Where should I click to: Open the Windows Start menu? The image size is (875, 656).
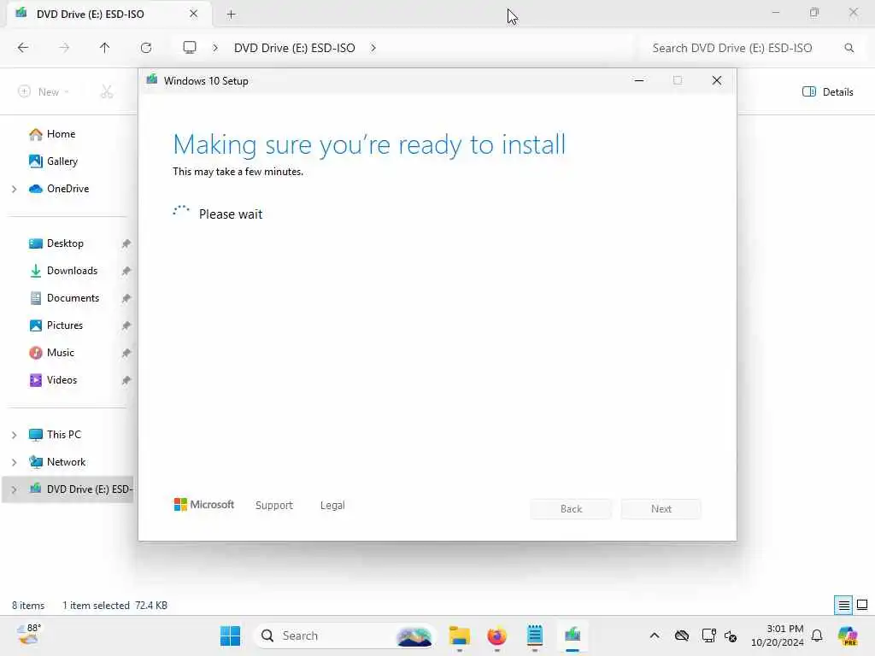pyautogui.click(x=230, y=635)
